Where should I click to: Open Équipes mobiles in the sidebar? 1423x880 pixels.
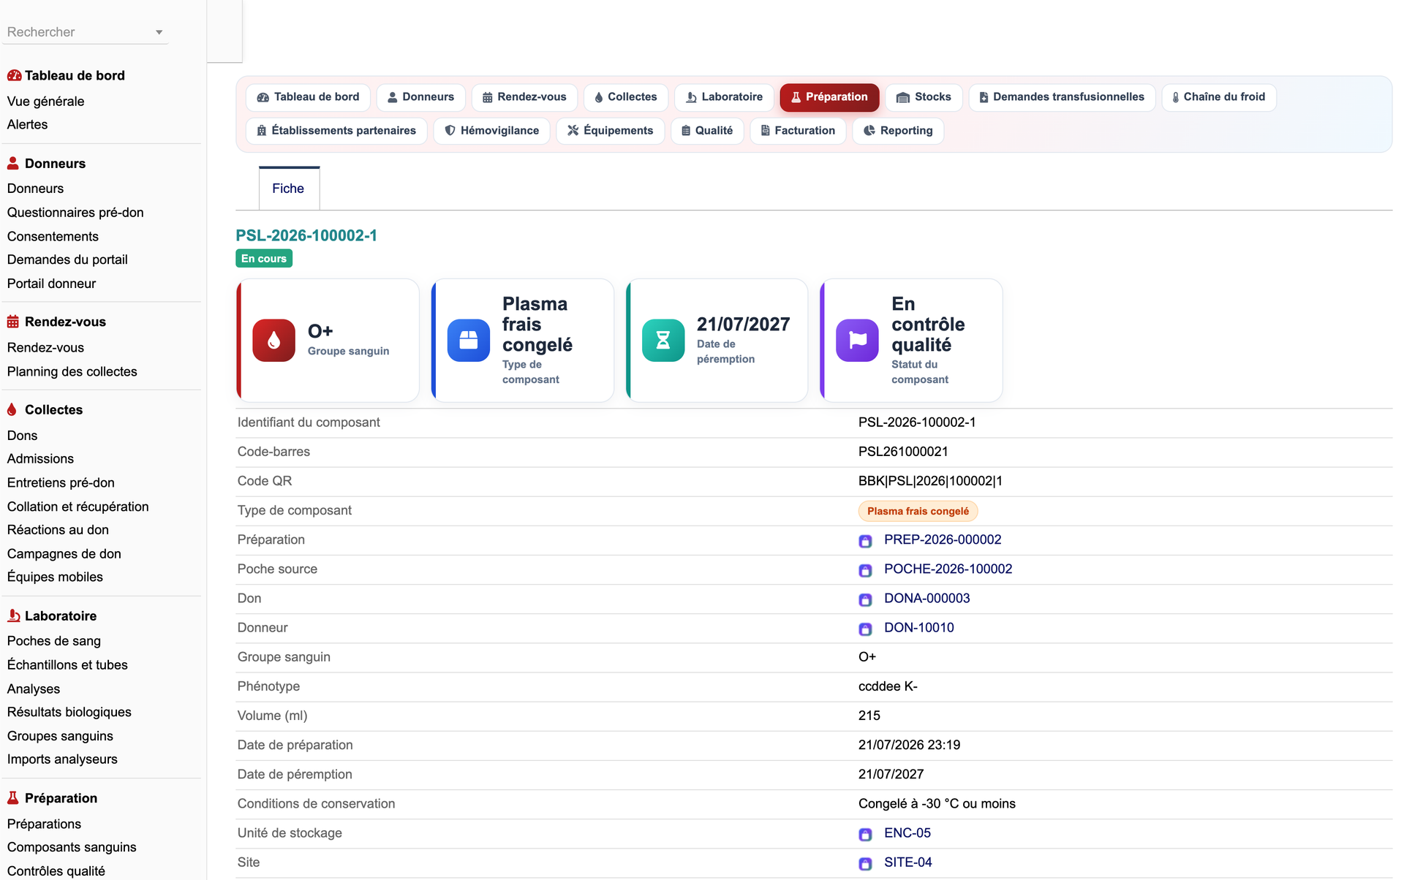[55, 577]
